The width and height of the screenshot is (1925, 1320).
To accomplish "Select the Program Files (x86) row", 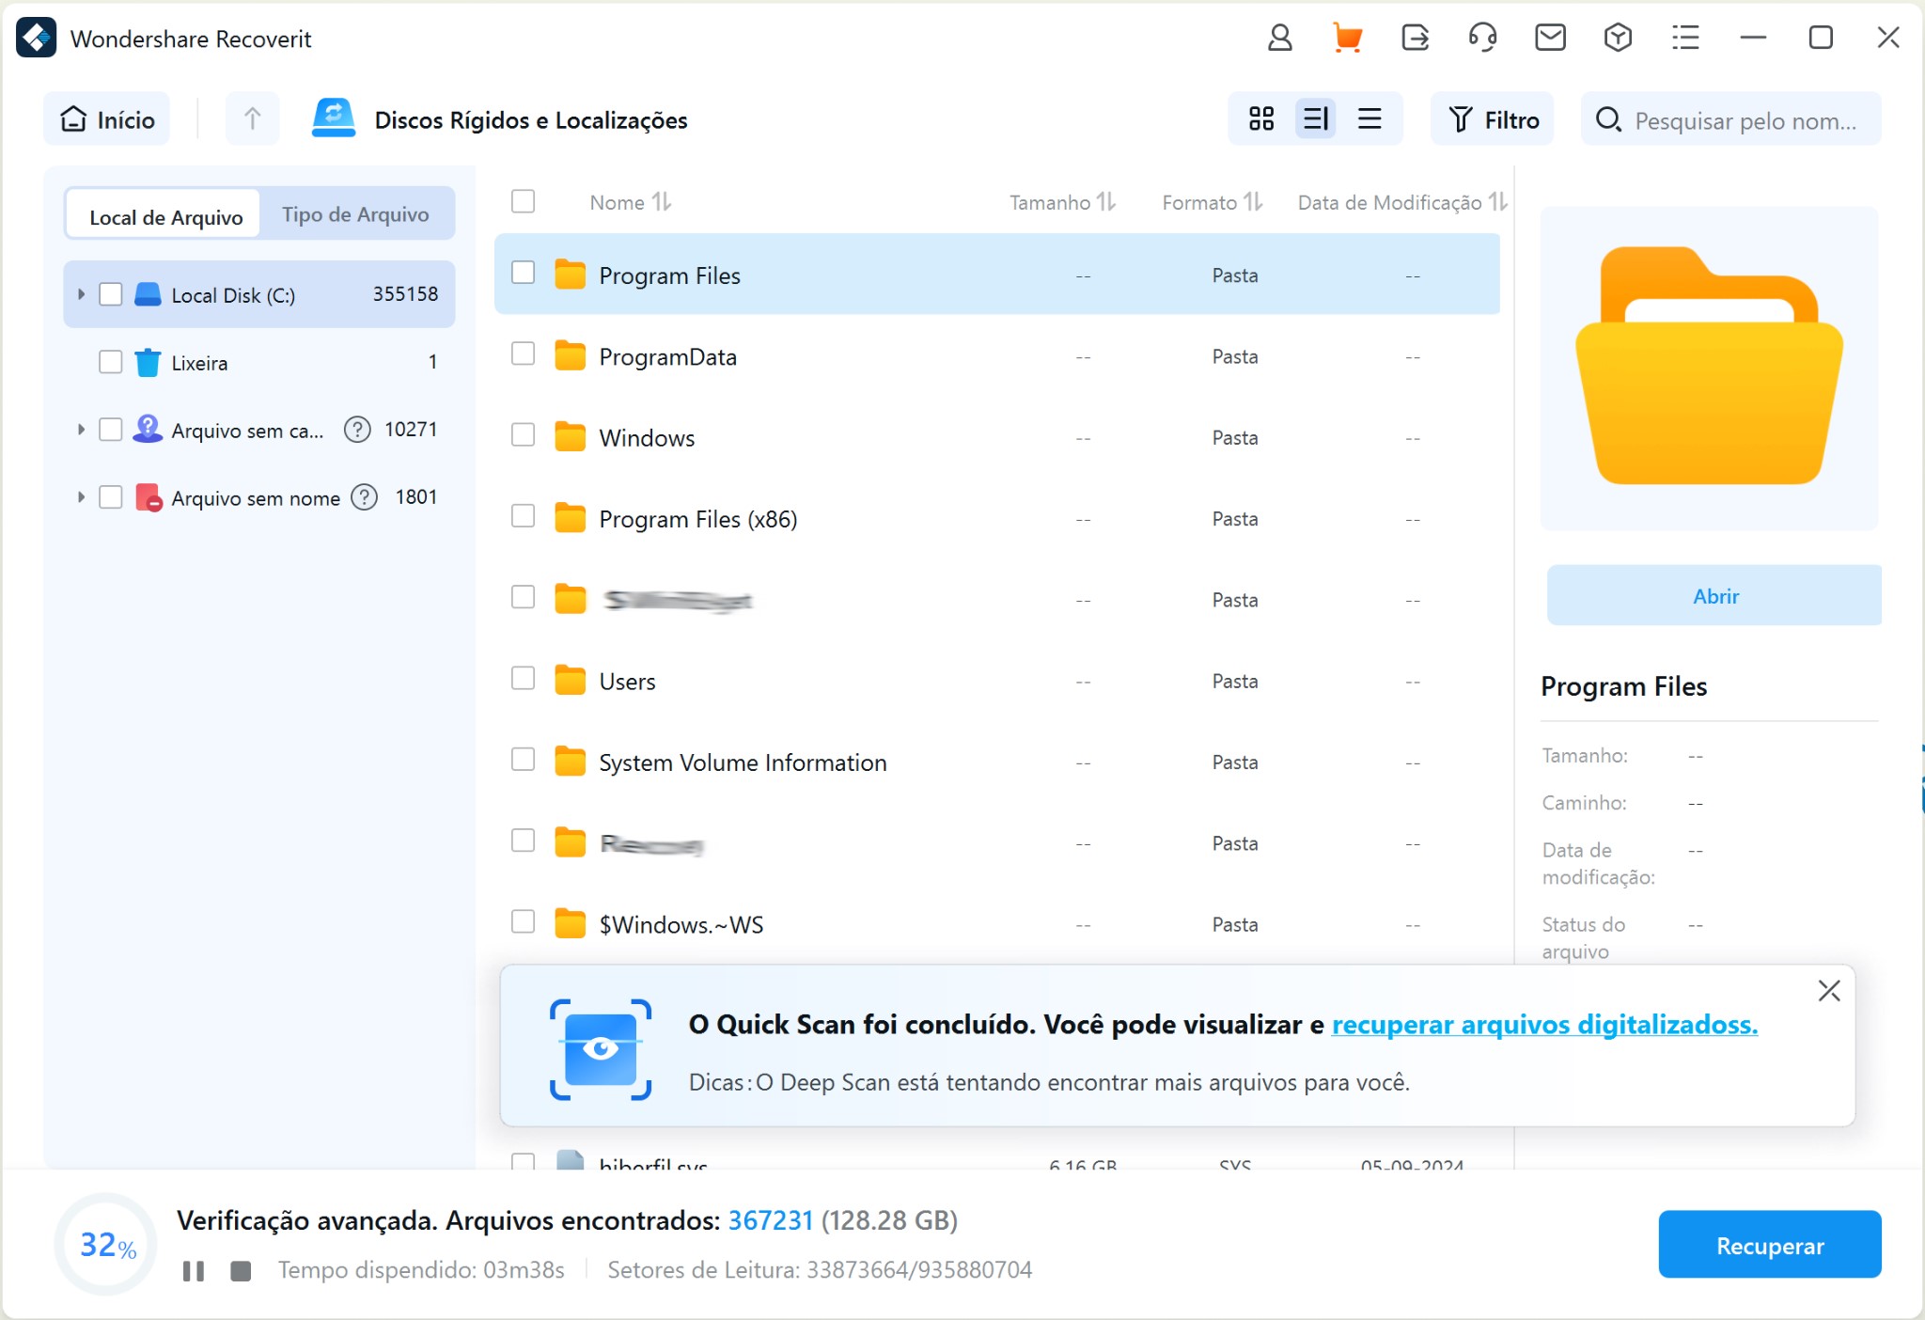I will pyautogui.click(x=997, y=519).
